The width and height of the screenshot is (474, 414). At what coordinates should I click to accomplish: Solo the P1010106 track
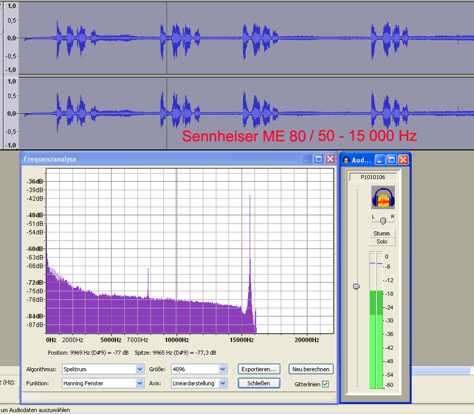pos(382,241)
